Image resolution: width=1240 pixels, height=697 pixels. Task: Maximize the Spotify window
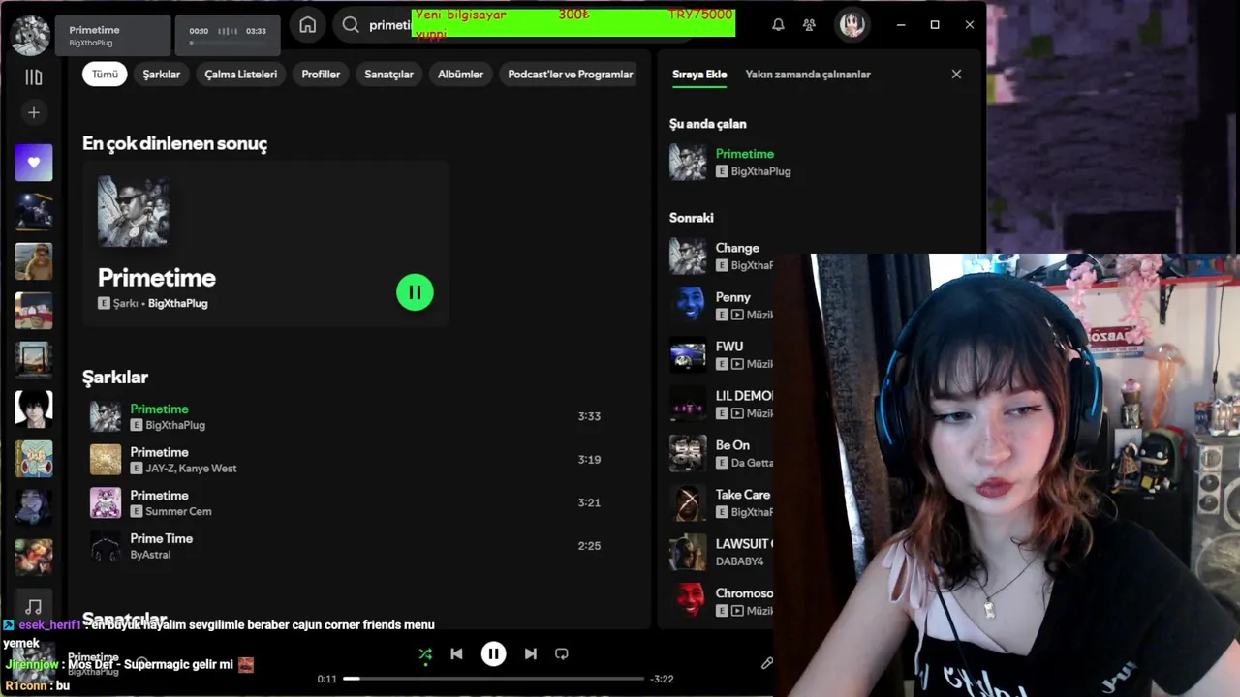coord(935,25)
